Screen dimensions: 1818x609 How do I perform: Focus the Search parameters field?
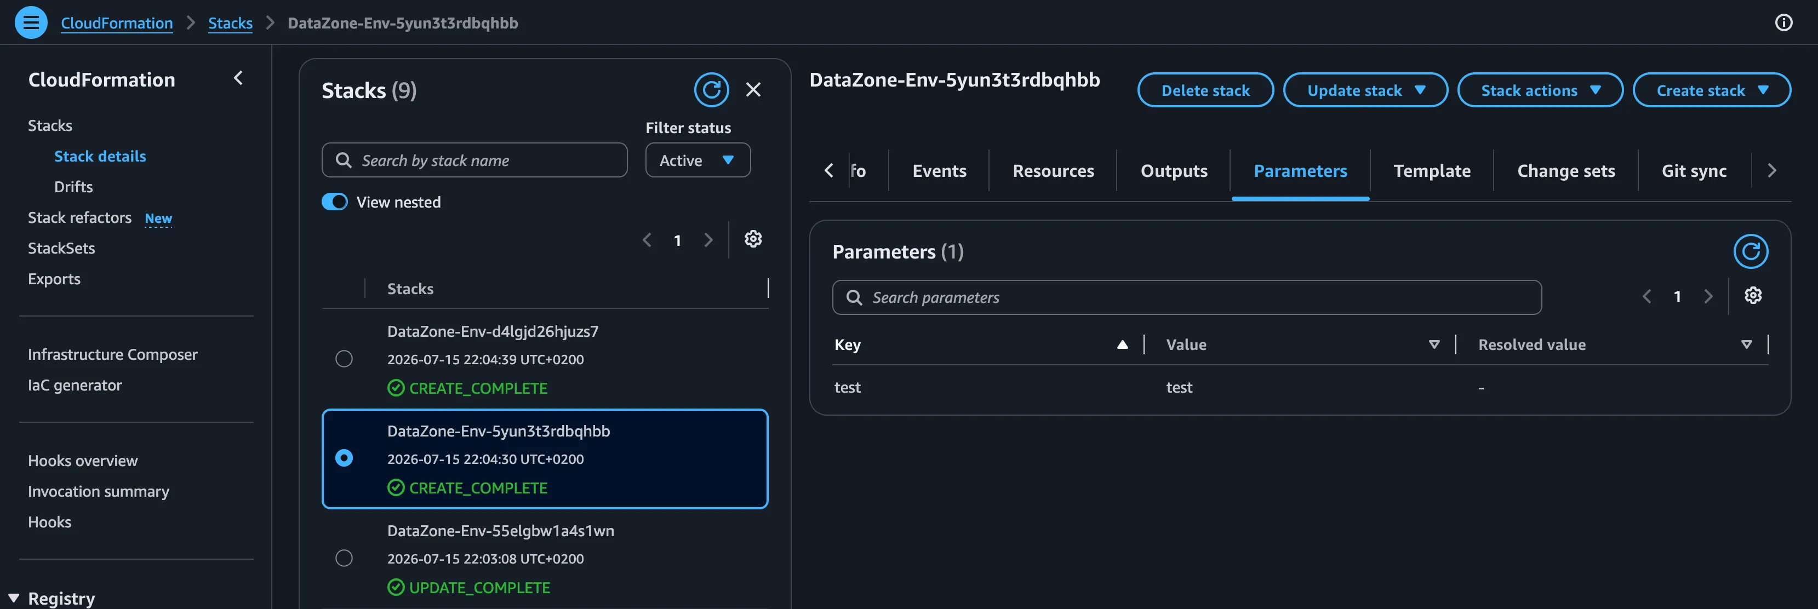tap(1186, 297)
